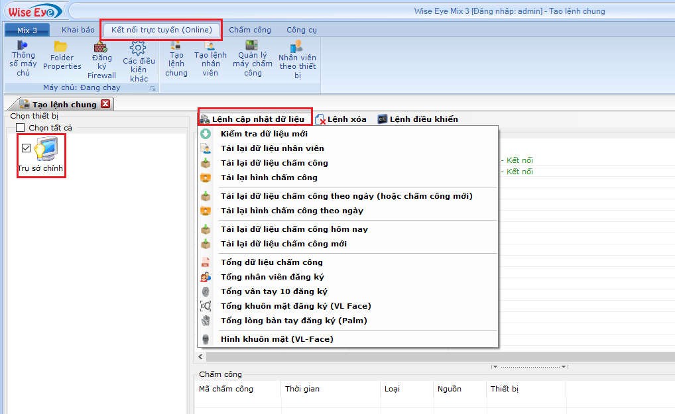Open the Lệnh điều khiển menu
The height and width of the screenshot is (414, 675).
pos(418,119)
